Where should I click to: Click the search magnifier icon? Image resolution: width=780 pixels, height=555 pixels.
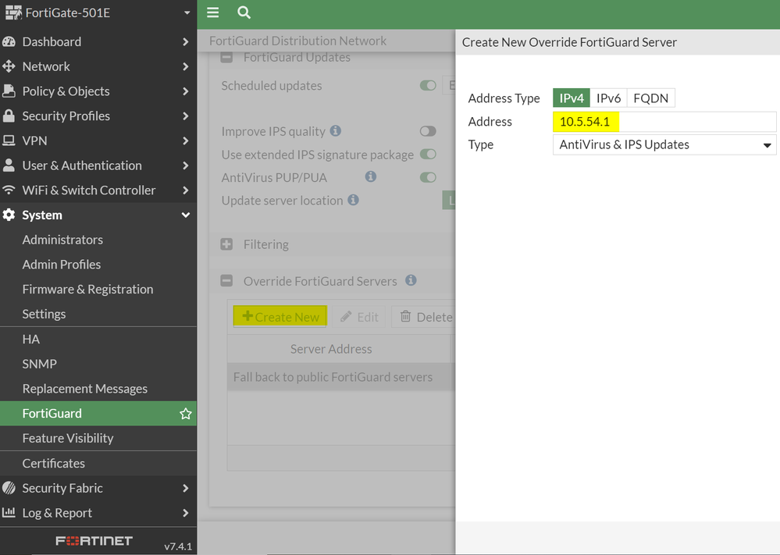click(x=244, y=12)
